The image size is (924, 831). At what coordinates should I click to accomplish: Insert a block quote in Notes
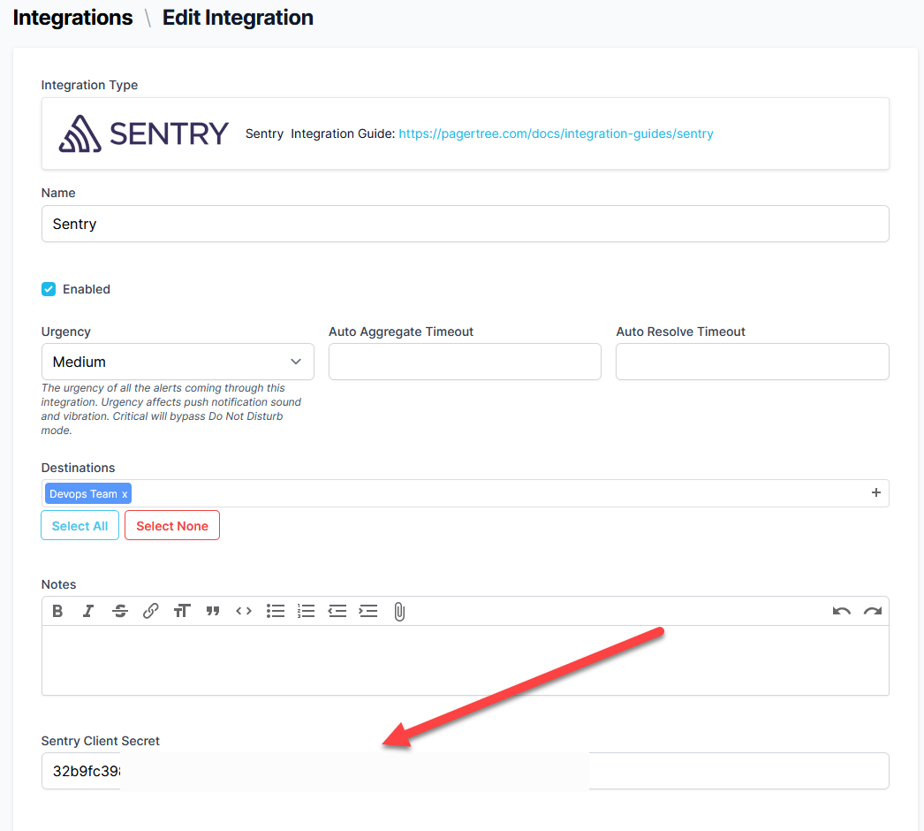[x=213, y=611]
